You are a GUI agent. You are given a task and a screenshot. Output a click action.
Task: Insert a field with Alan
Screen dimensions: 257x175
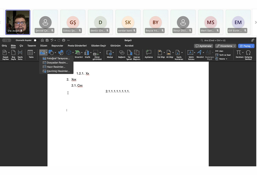[x=219, y=51]
